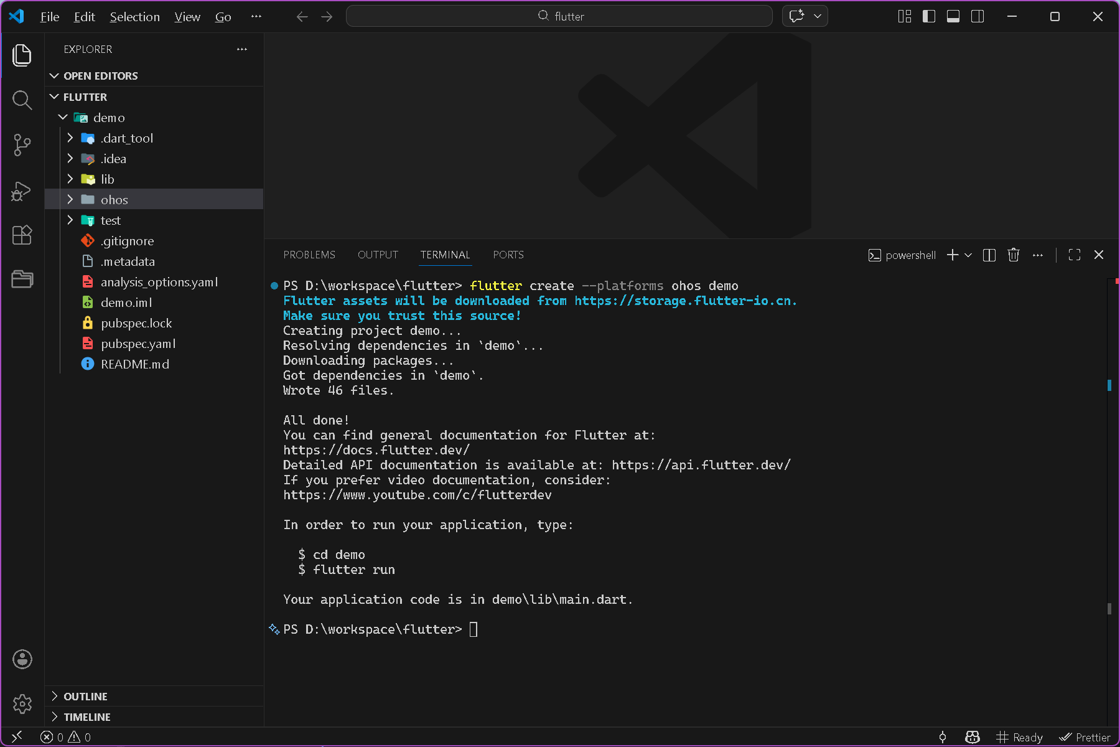Toggle the Secondary Side Bar visibility
Viewport: 1120px width, 747px height.
point(978,16)
